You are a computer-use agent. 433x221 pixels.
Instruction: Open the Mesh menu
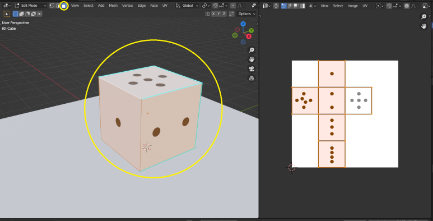[113, 6]
